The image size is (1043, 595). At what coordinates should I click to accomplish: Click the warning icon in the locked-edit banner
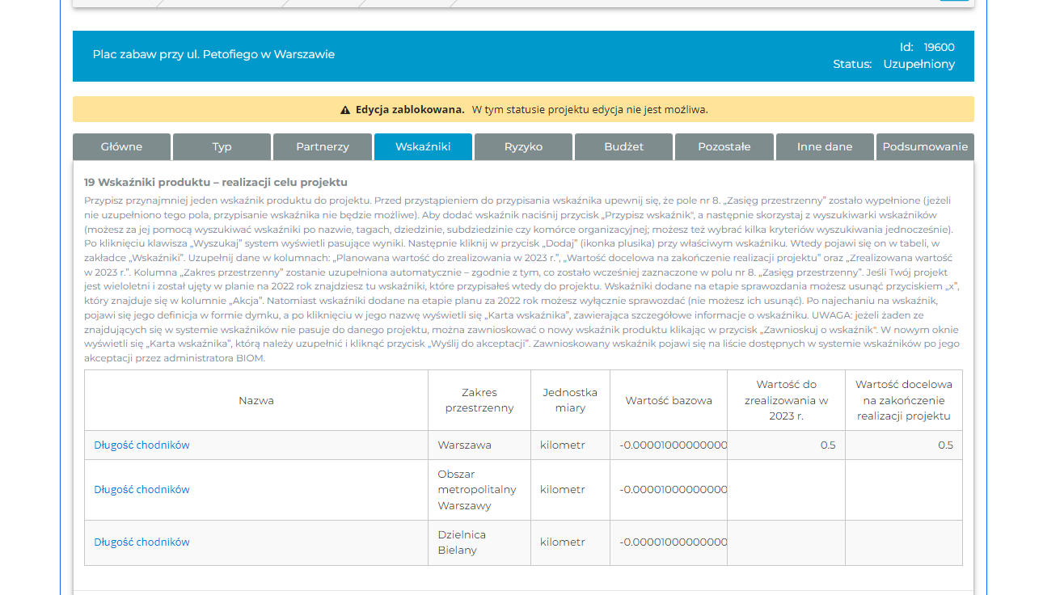tap(345, 110)
